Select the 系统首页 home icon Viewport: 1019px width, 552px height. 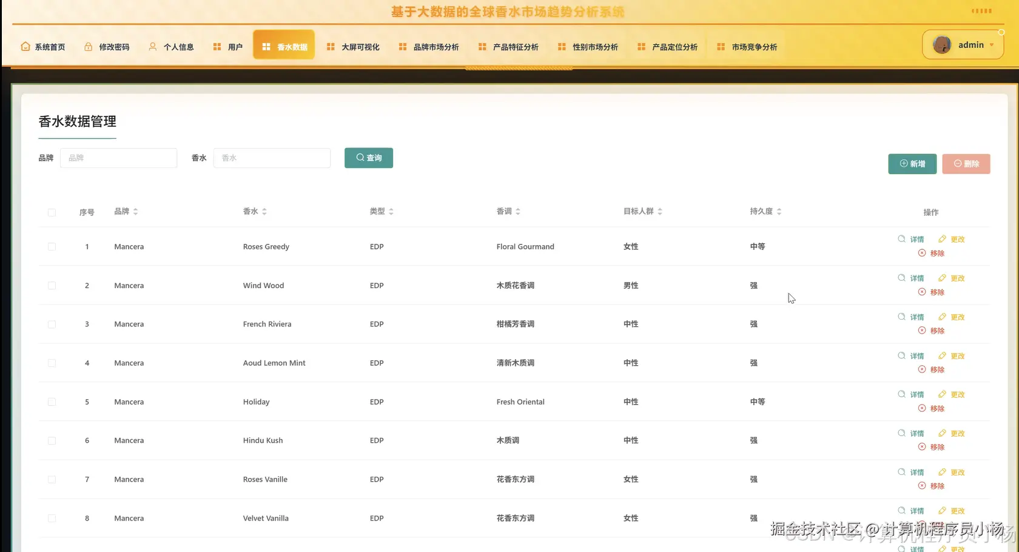(x=25, y=45)
